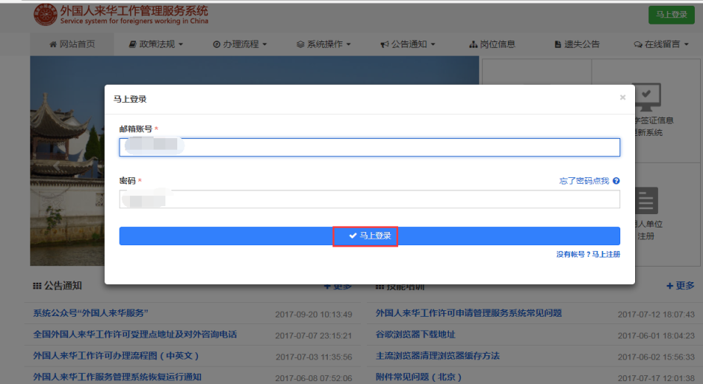Click the 忘了密码点我 link

pos(584,181)
